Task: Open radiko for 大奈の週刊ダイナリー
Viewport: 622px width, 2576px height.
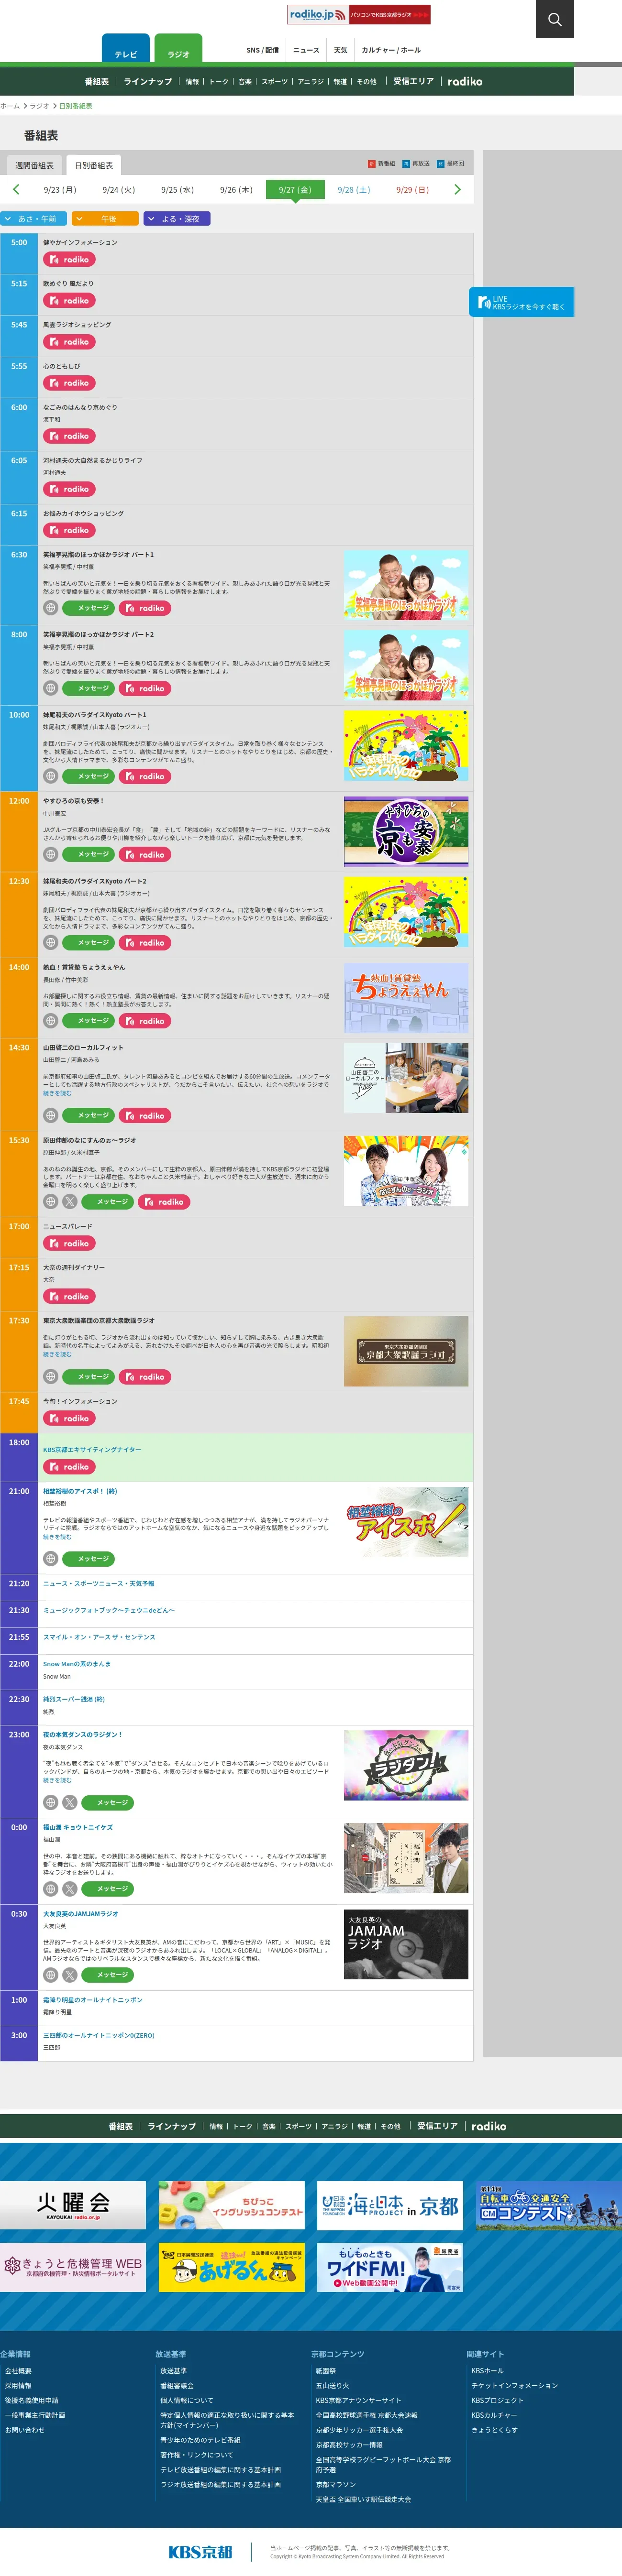Action: pos(69,1297)
